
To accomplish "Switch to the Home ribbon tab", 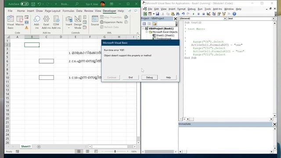I will 21,11.
